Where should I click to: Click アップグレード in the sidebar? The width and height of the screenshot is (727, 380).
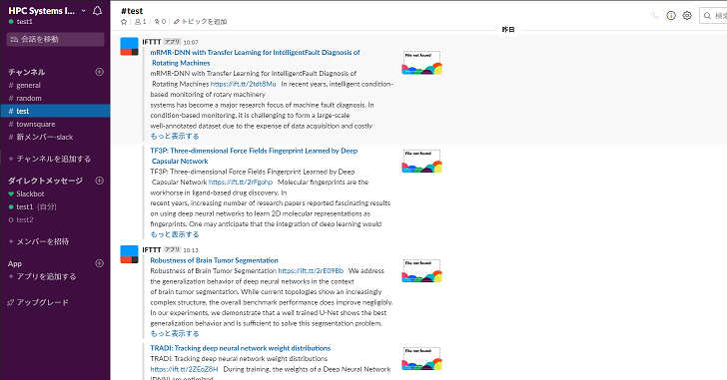pyautogui.click(x=38, y=302)
